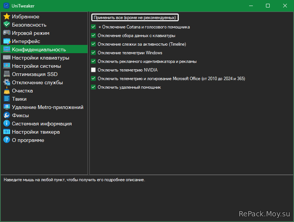Viewport: 294px width, 222px height.
Task: Open Удаление Metro-приложений section
Action: click(48, 107)
